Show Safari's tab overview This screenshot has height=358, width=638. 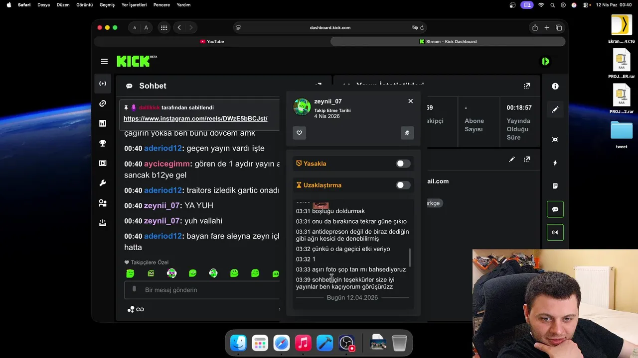pos(559,28)
